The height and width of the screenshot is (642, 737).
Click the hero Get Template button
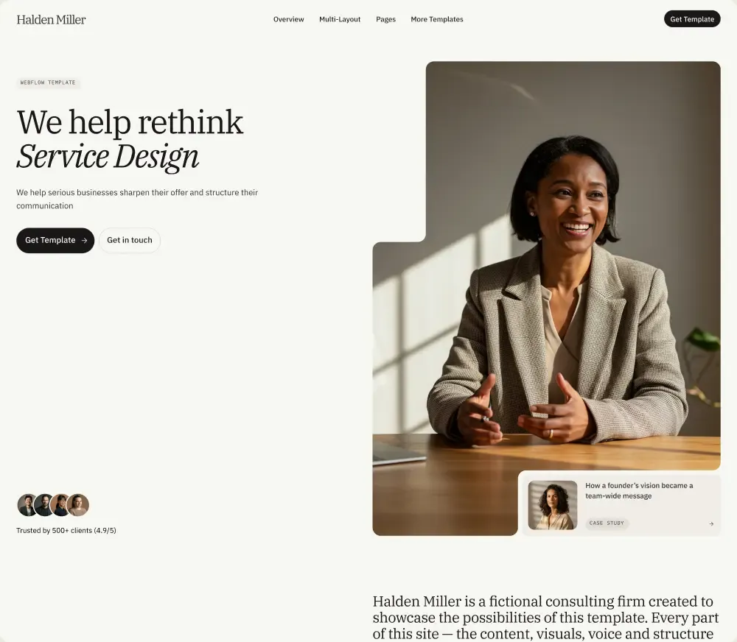[55, 241]
